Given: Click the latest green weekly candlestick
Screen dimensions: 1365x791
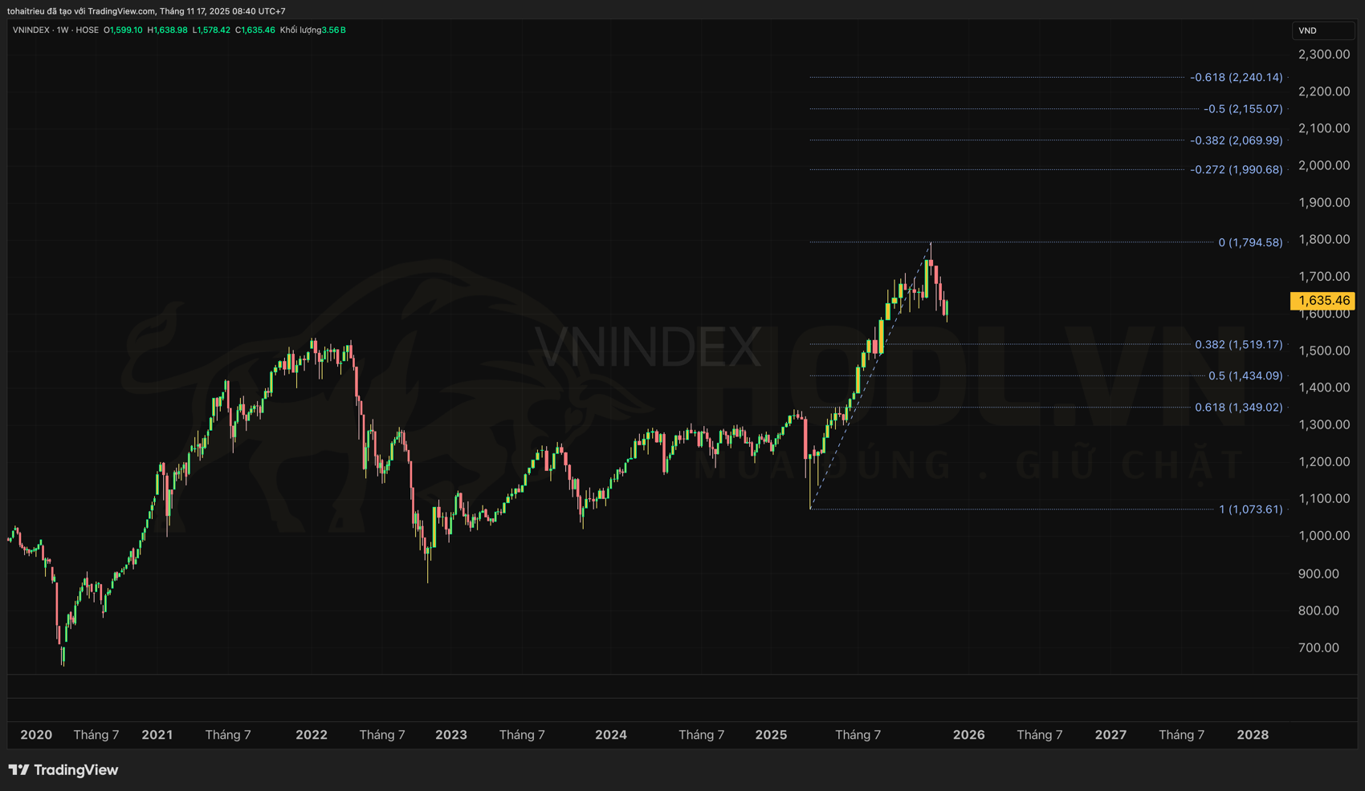Looking at the screenshot, I should coord(947,309).
